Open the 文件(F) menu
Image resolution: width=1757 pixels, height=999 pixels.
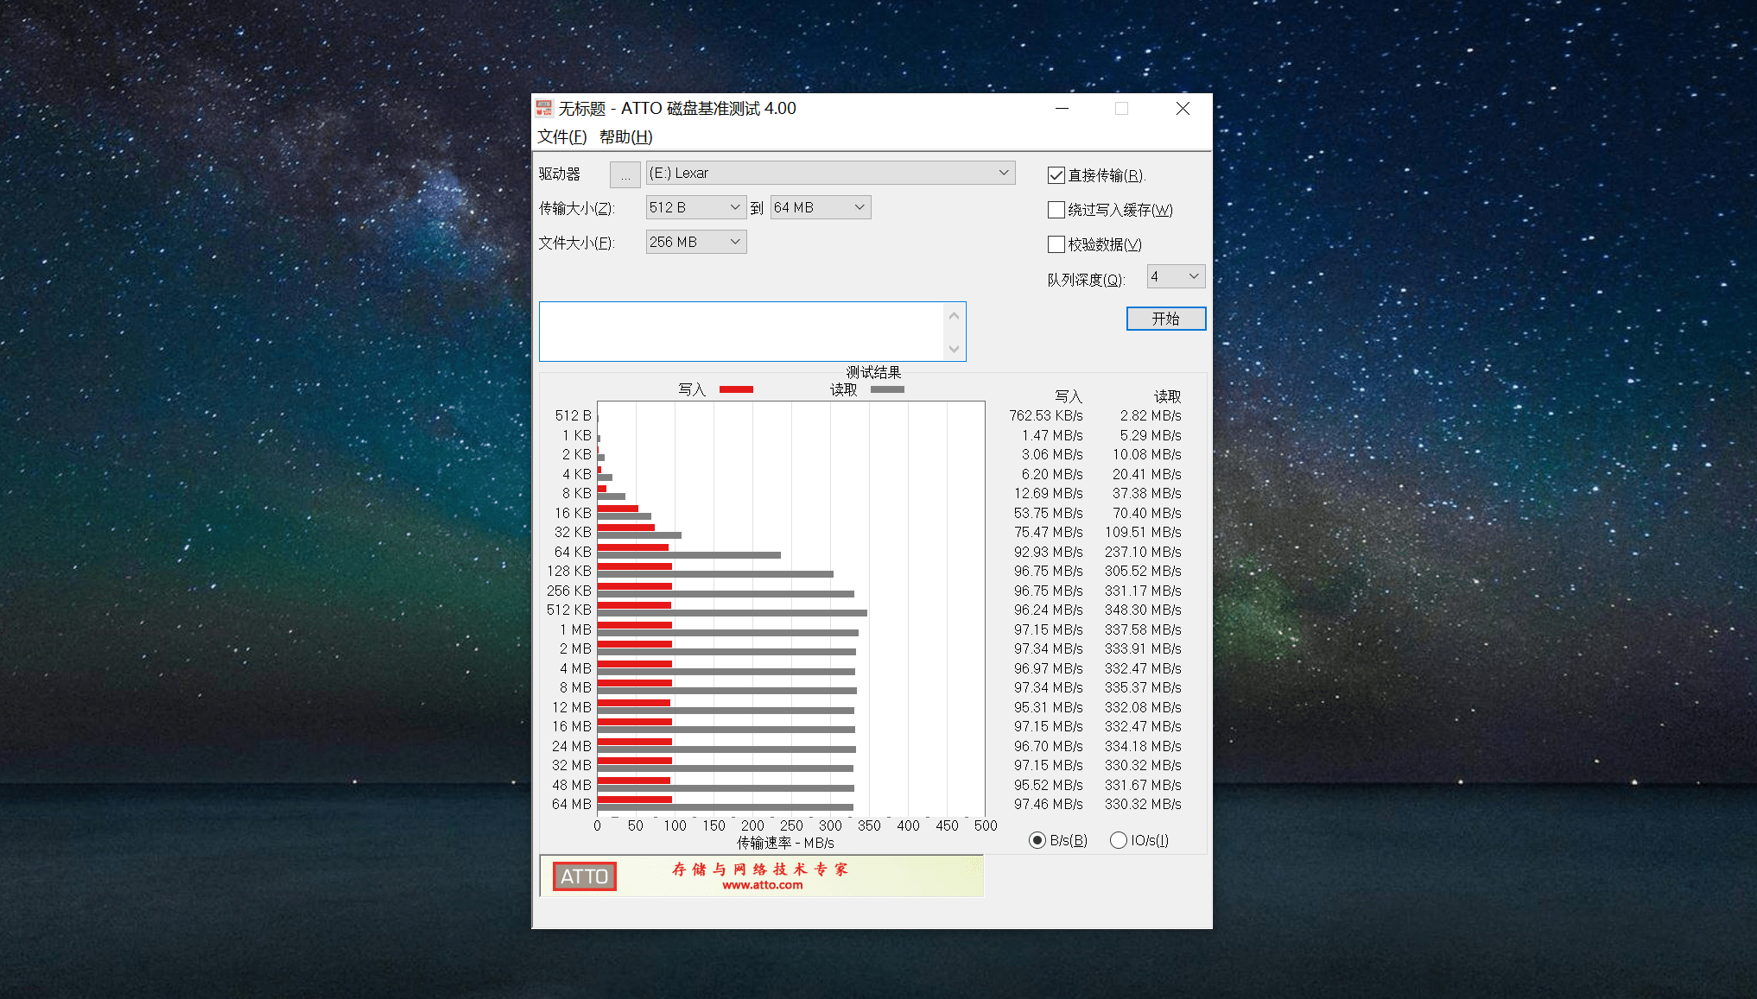tap(562, 136)
